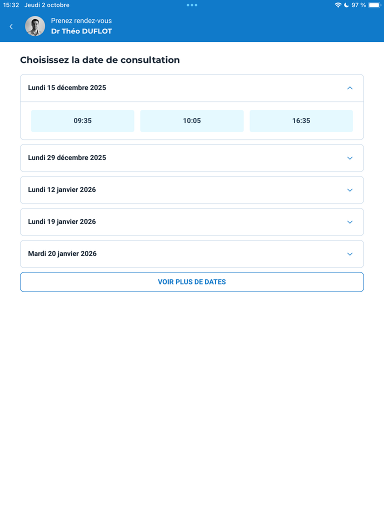Tap the battery indicator icon
This screenshot has width=384, height=512.
[x=374, y=5]
